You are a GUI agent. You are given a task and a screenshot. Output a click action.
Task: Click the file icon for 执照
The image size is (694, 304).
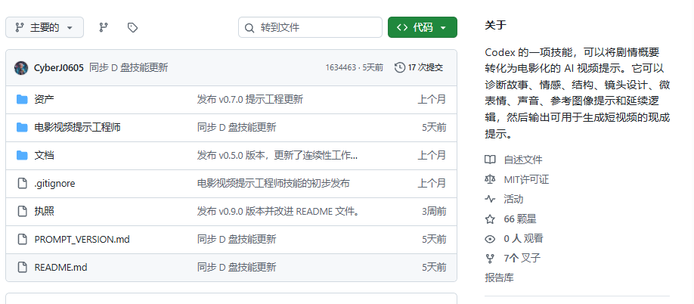pos(22,211)
